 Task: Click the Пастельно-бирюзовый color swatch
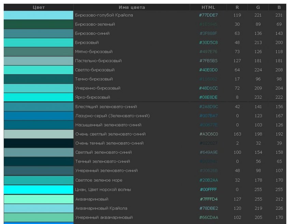[x=39, y=61]
